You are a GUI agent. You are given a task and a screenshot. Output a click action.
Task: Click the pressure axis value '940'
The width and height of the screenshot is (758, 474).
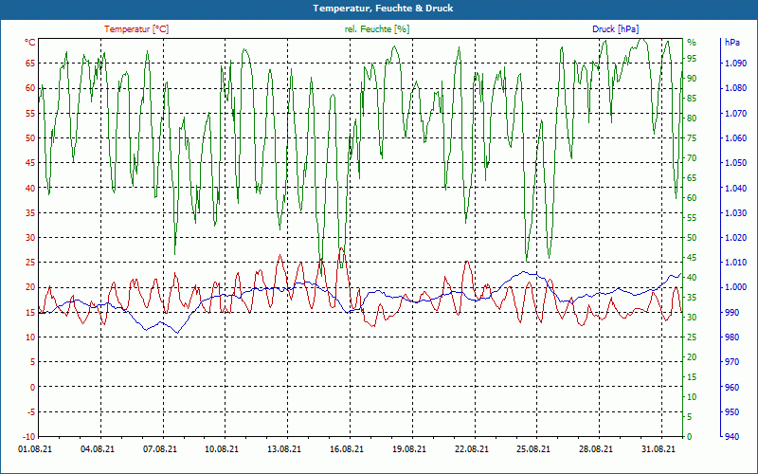pos(731,436)
